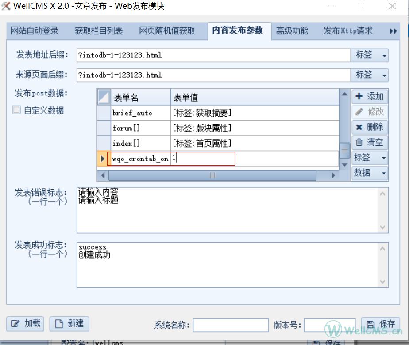409x345 pixels.
Task: Open the 网站自动登录 tab
Action: click(x=34, y=31)
